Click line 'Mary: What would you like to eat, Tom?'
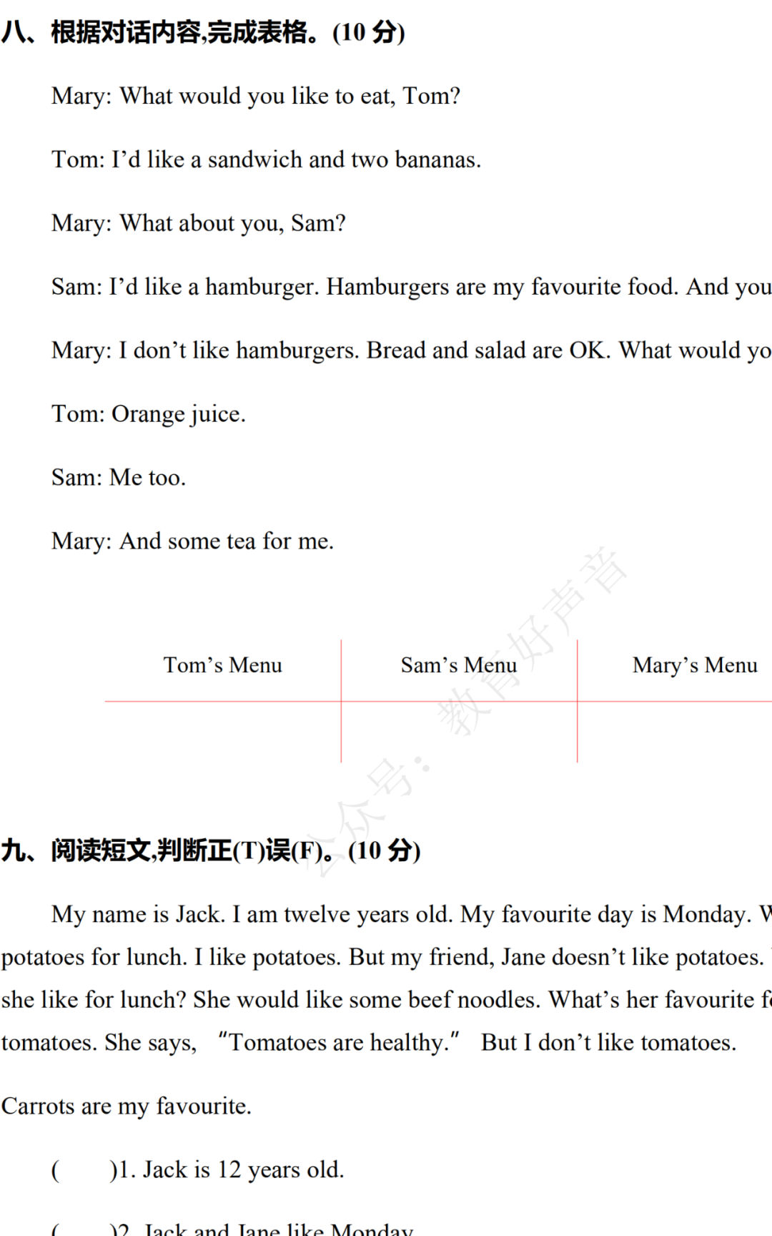The width and height of the screenshot is (772, 1236). click(256, 96)
